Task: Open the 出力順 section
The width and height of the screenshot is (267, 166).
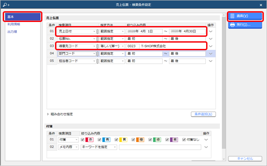Action: pyautogui.click(x=12, y=32)
